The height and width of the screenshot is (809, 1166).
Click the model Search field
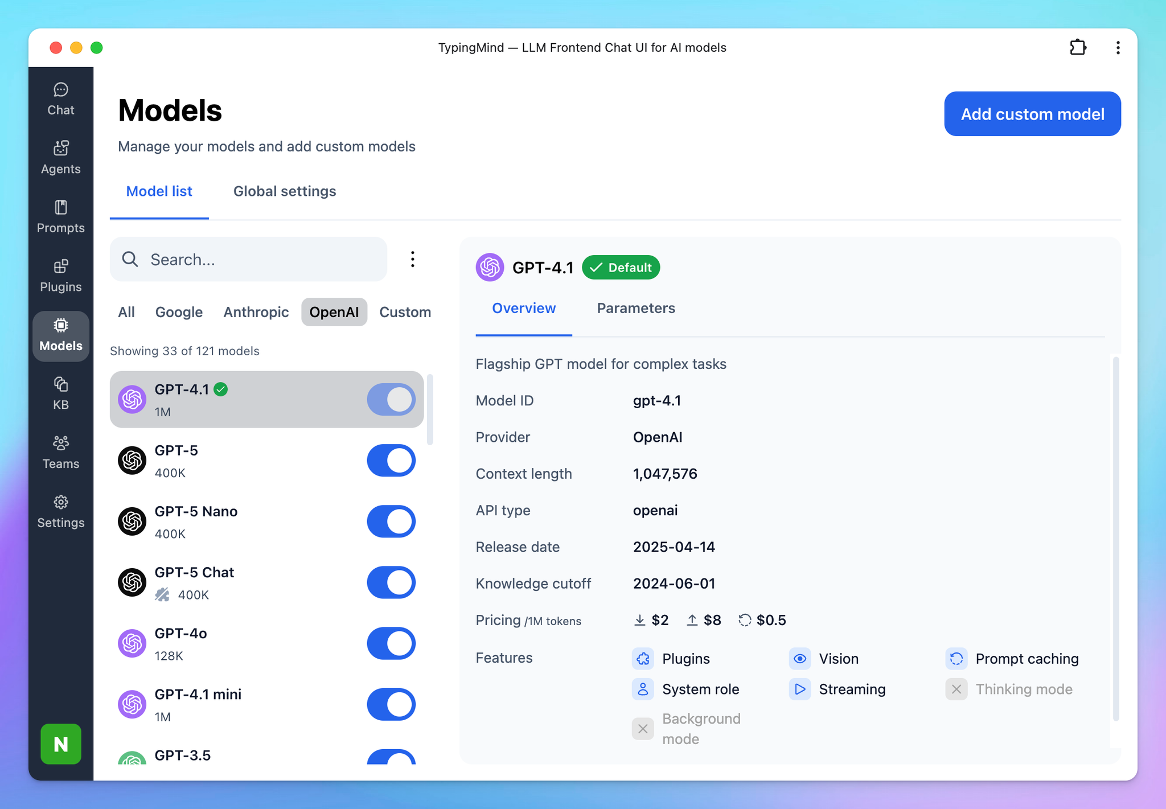tap(248, 260)
